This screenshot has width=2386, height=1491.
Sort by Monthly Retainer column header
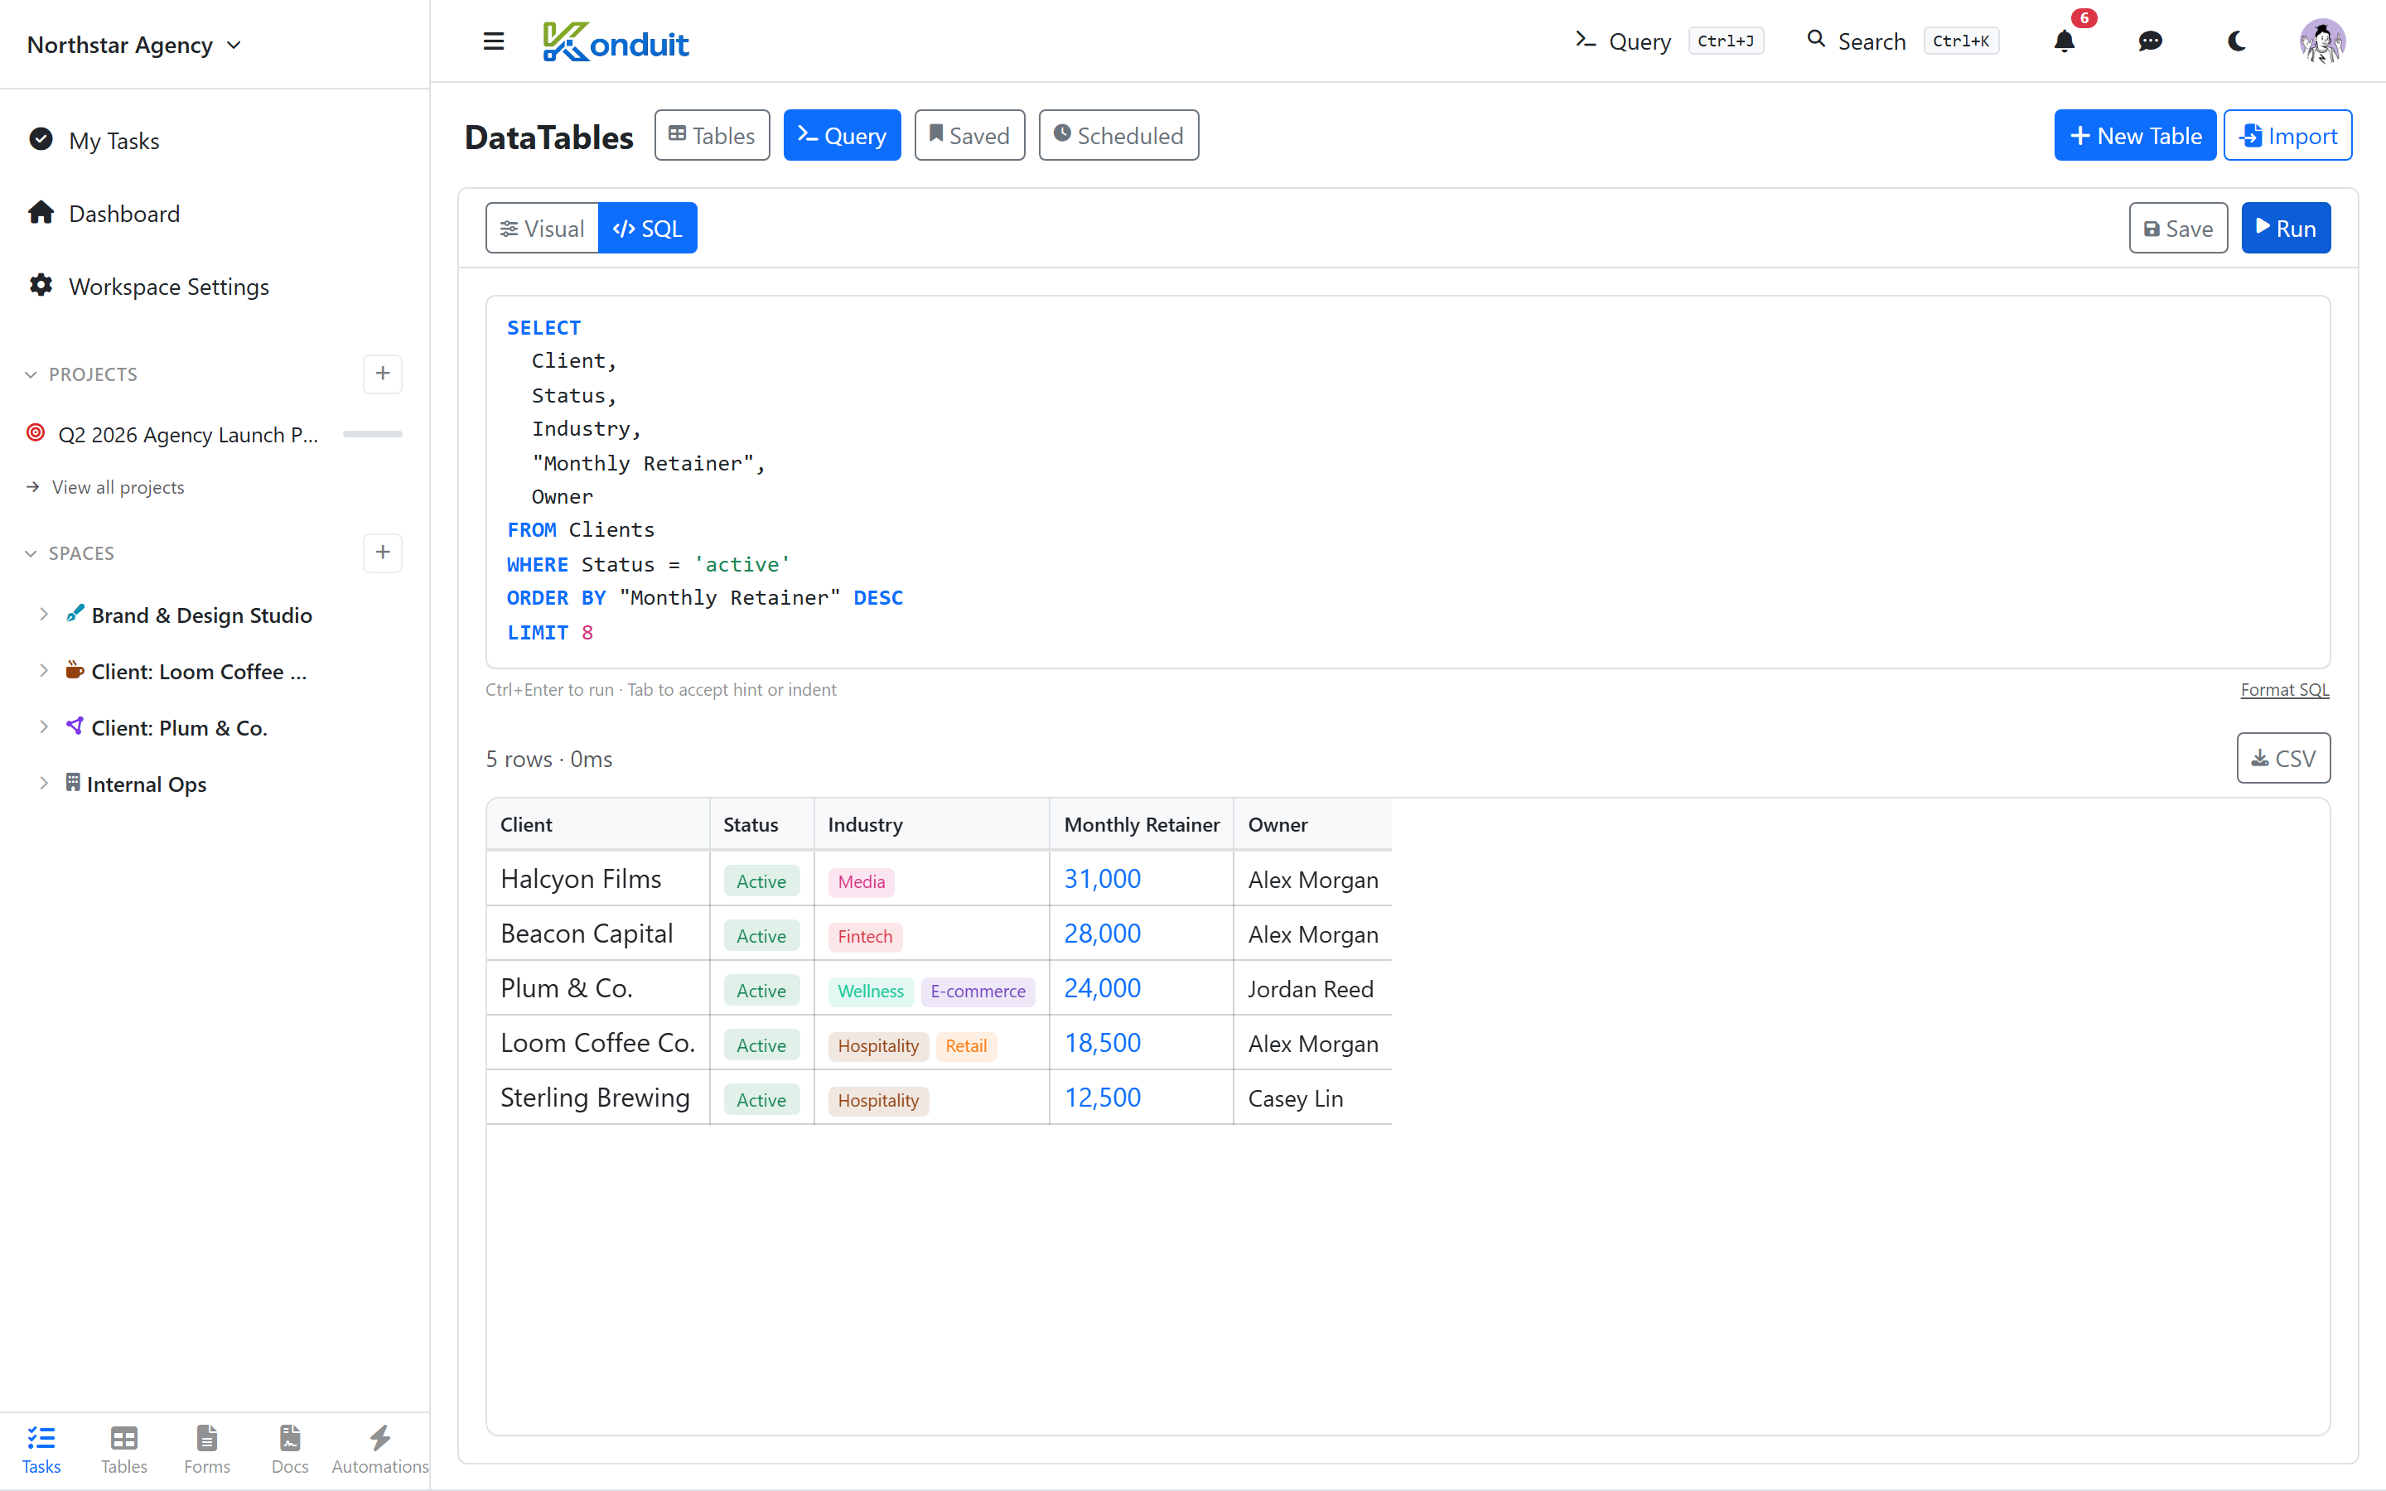pos(1142,824)
